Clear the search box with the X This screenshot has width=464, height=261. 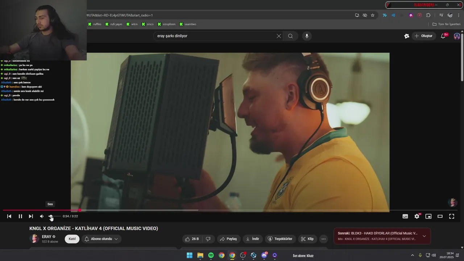tap(279, 36)
